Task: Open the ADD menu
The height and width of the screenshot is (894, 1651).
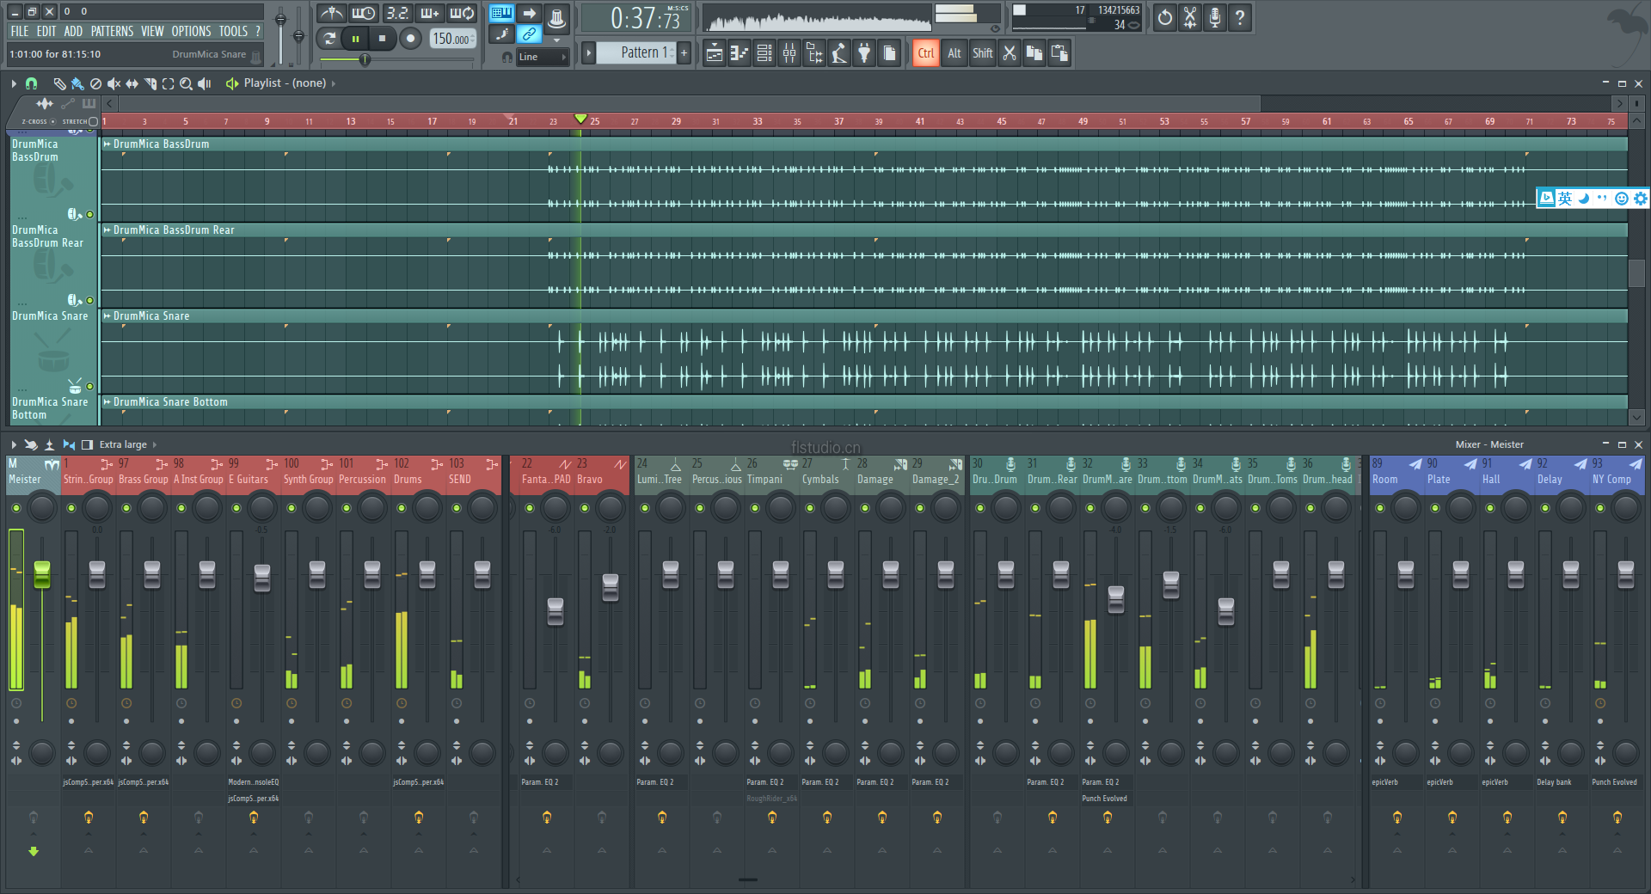Action: [x=73, y=31]
